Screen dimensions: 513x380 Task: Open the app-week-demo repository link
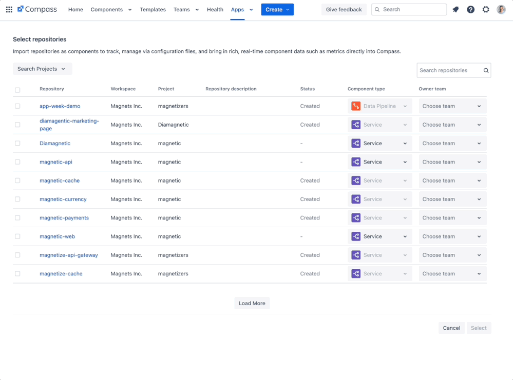point(60,106)
